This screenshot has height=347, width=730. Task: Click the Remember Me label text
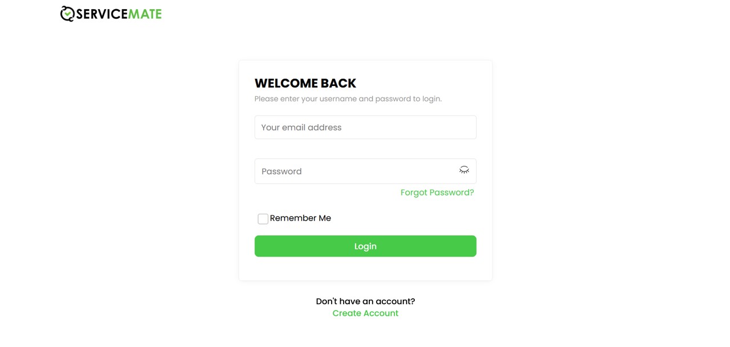pos(300,218)
